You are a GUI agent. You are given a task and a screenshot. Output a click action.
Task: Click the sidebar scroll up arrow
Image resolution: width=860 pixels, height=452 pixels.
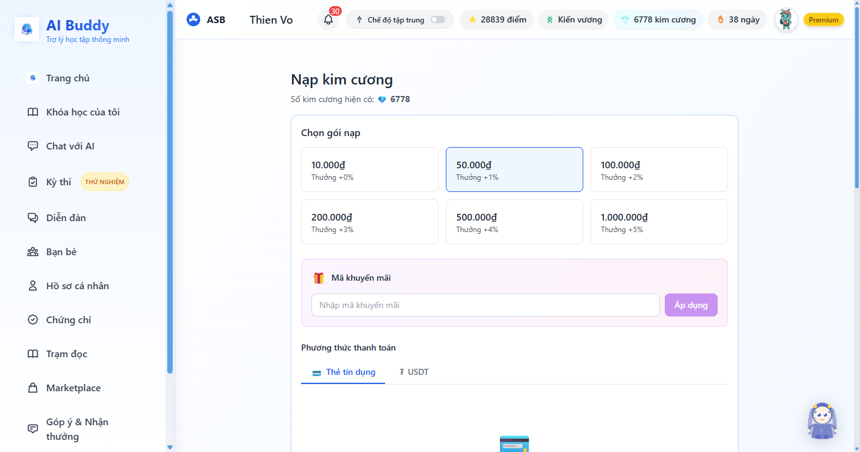(170, 5)
